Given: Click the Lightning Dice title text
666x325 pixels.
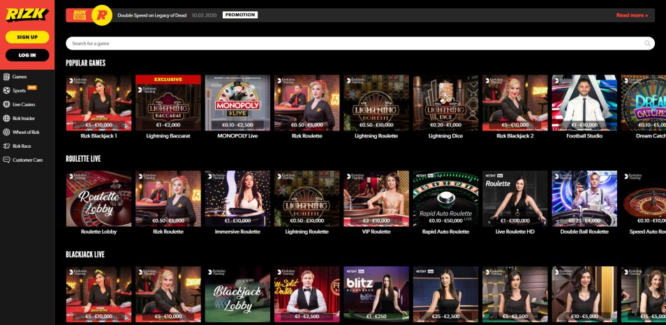Looking at the screenshot, I should 445,136.
